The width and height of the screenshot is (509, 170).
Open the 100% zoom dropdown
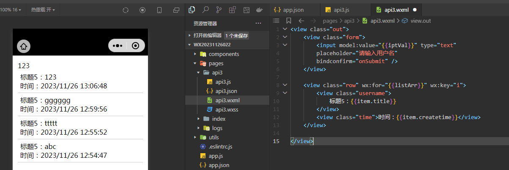(11, 9)
